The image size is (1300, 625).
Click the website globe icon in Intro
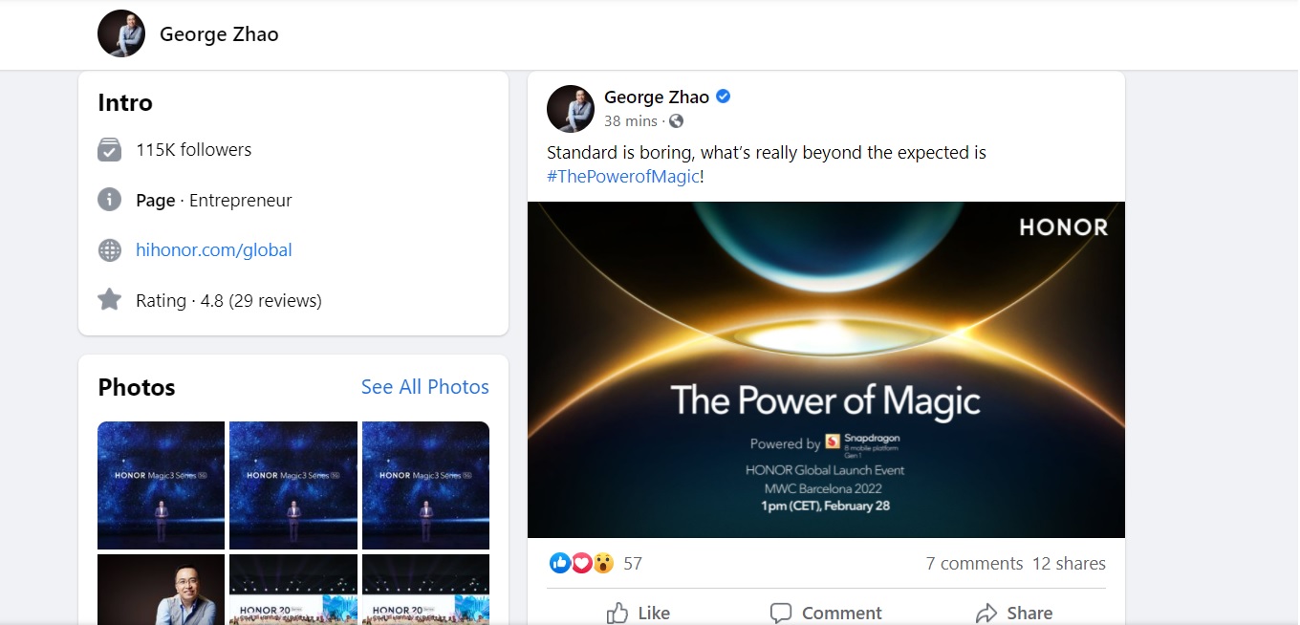[110, 250]
